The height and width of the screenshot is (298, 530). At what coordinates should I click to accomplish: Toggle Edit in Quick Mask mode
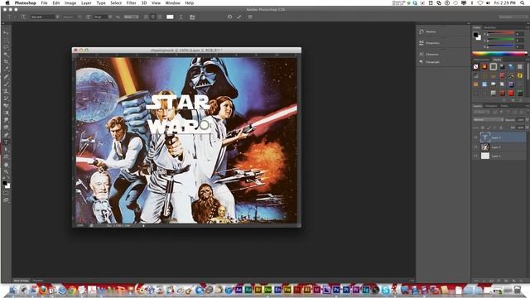tap(6, 193)
